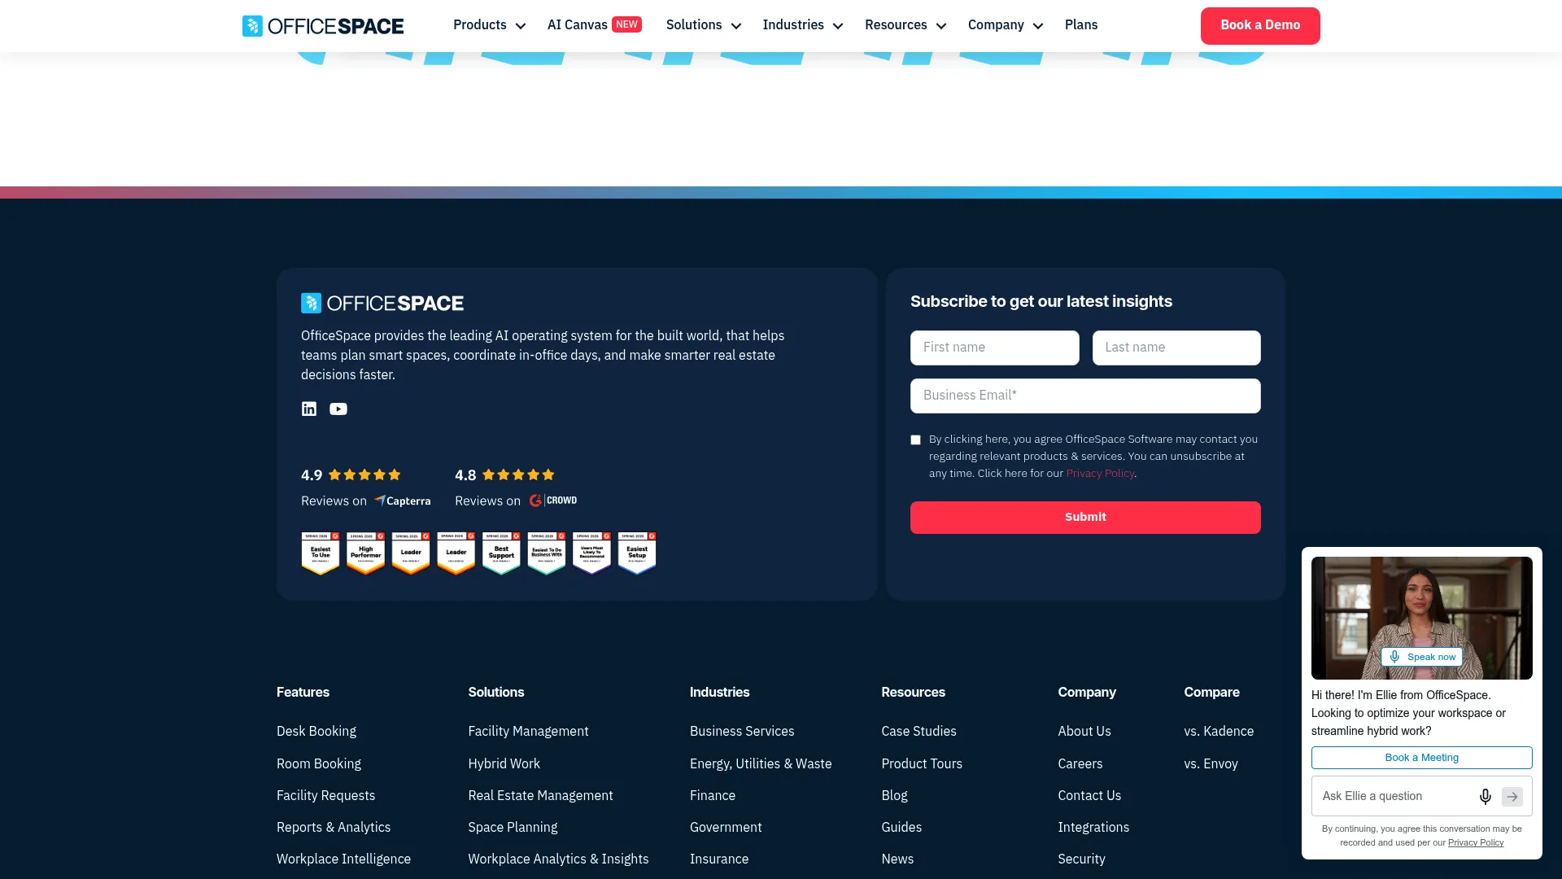Viewport: 1562px width, 879px height.
Task: Click the OfficeSpace logo in the footer card
Action: click(382, 304)
